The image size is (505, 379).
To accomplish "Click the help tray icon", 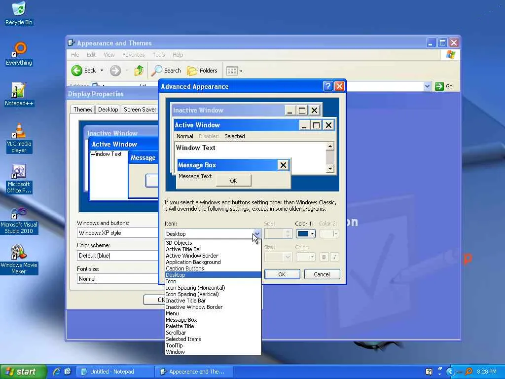I will point(429,372).
